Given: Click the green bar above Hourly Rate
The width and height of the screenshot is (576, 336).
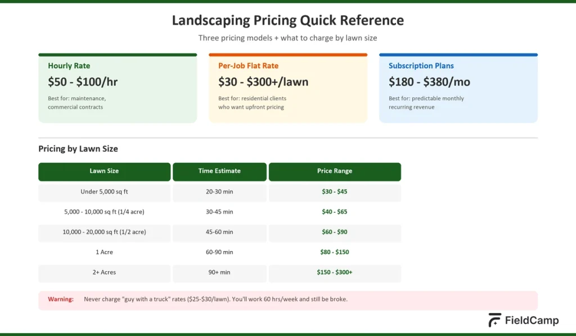Looking at the screenshot, I should (118, 55).
